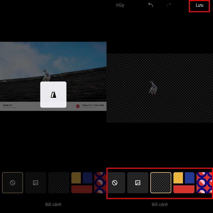213x213 pixels.
Task: Select the no-background icon in the right screenshot
Action: click(x=115, y=183)
